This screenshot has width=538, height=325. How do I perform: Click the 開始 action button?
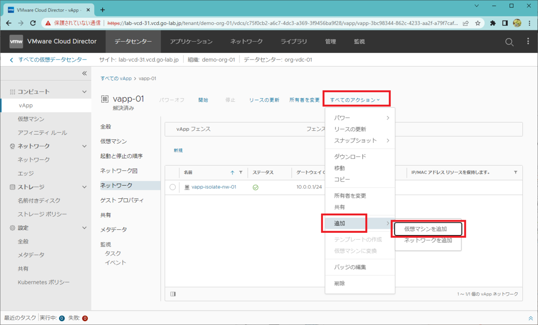coord(203,100)
